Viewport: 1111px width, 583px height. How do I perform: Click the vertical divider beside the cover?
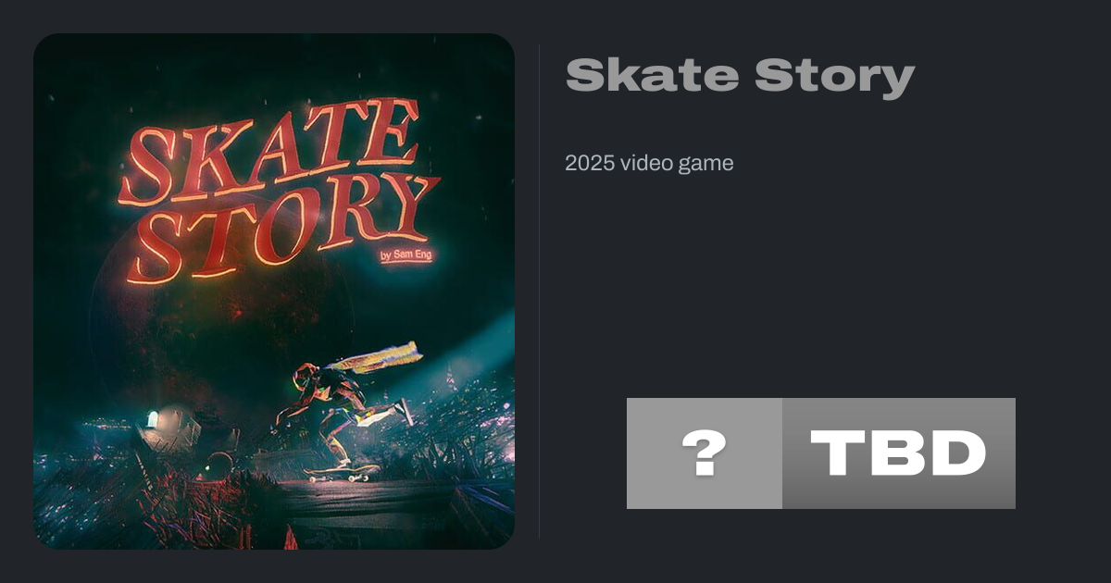540,291
